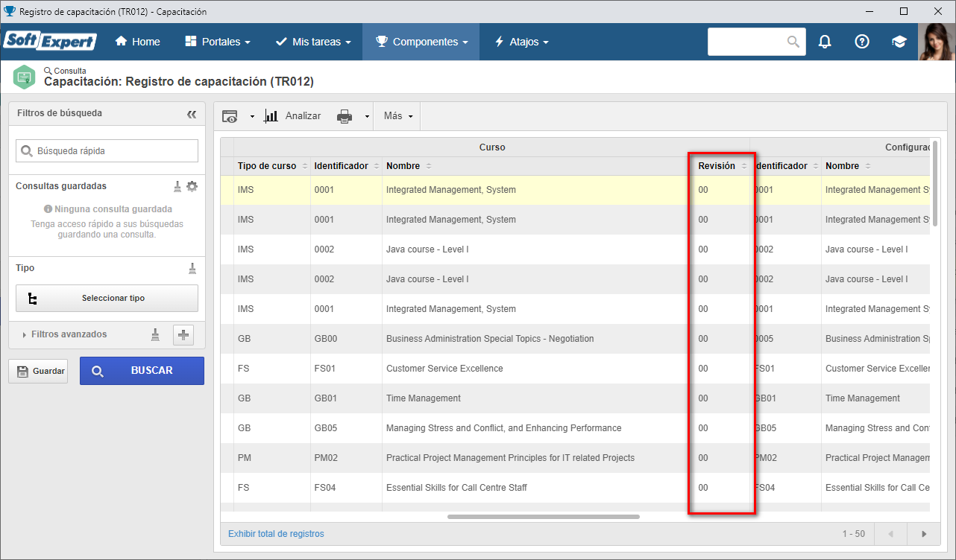Open the dropdown arrow next to the view icon
This screenshot has height=560, width=956.
click(252, 116)
